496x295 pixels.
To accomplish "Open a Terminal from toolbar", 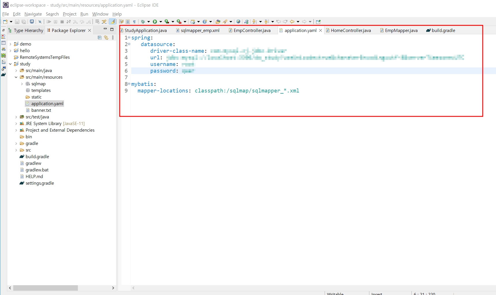I will (x=32, y=22).
